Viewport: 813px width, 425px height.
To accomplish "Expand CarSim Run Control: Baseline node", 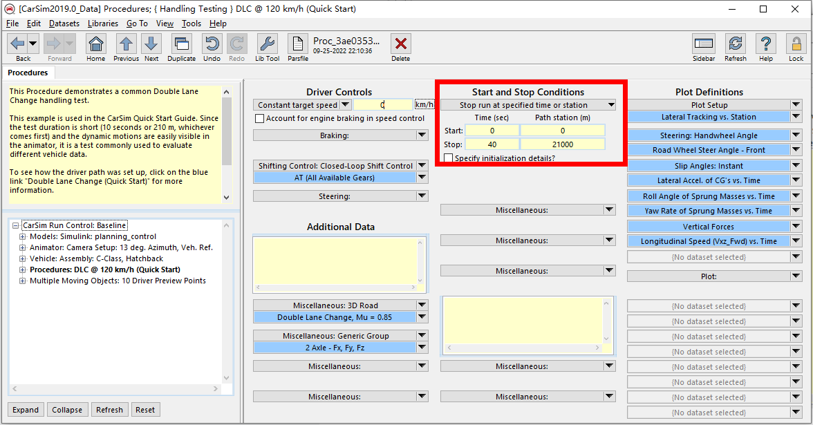I will click(15, 225).
